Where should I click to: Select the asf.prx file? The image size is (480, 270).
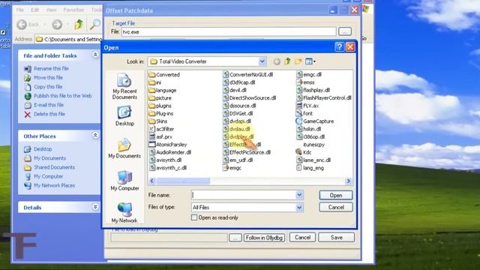point(160,136)
